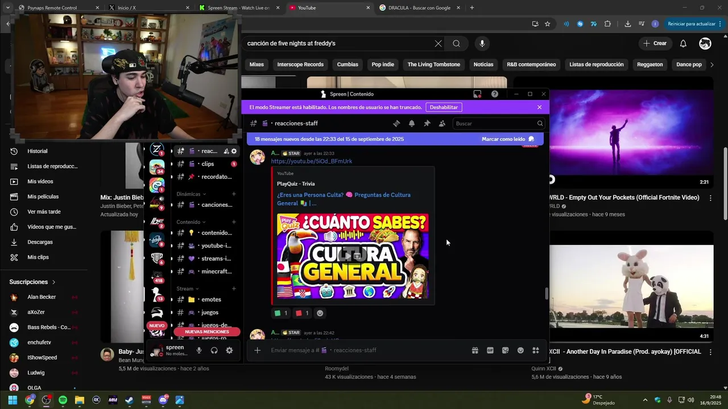Open GIF picker in Discord message bar

point(490,350)
